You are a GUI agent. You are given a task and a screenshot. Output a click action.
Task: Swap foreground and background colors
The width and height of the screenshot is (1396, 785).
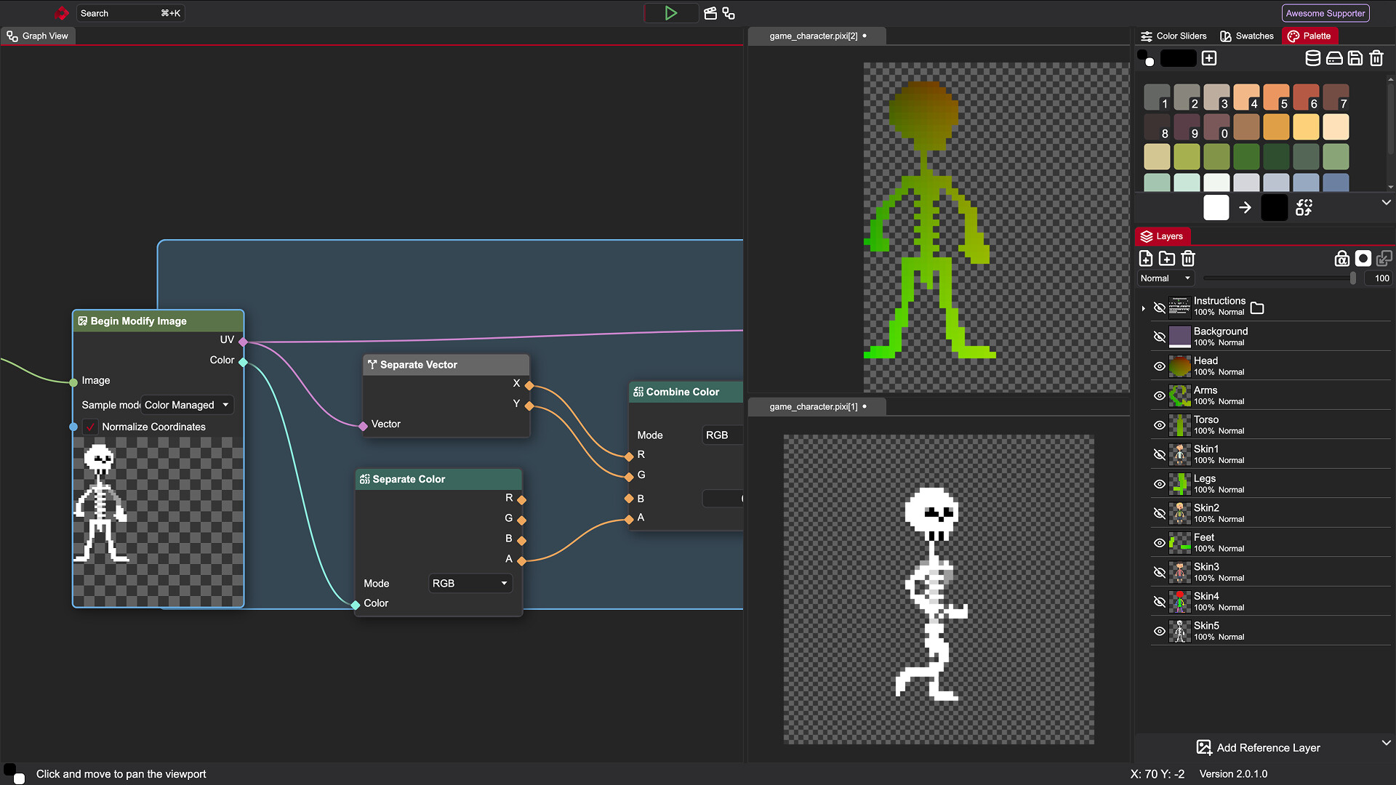[x=1304, y=207]
